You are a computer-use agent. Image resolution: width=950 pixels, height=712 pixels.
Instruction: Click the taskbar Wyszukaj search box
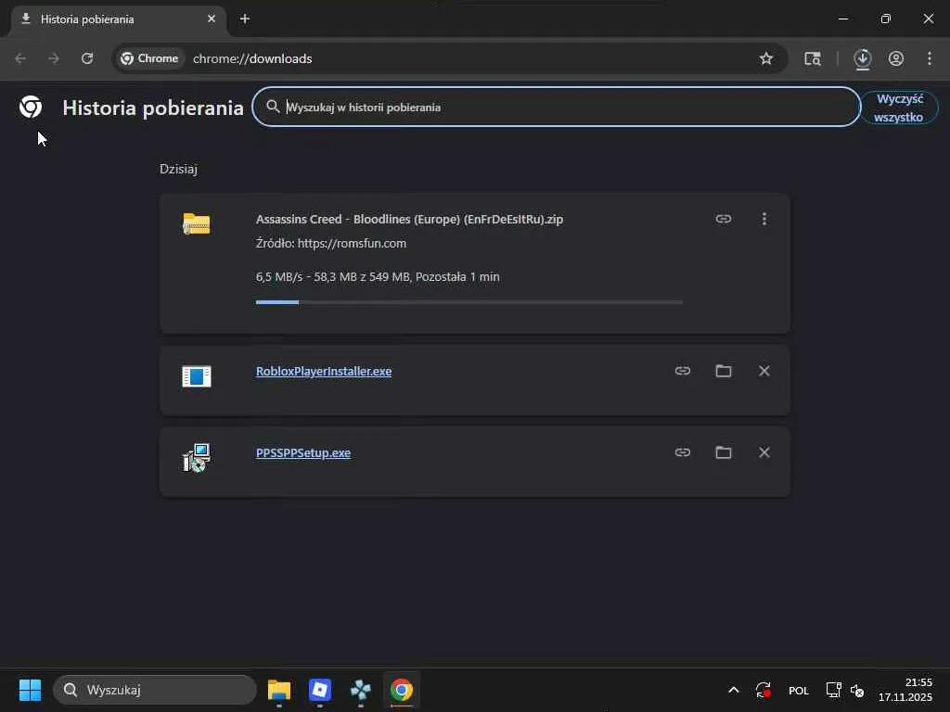tap(155, 690)
